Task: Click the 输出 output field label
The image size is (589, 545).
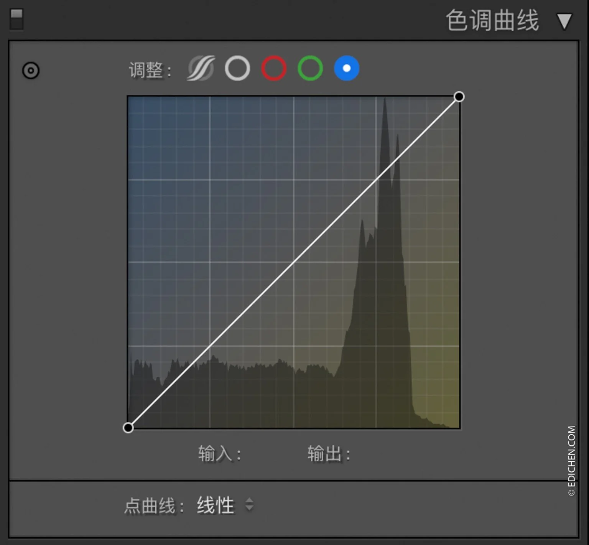Action: click(x=328, y=454)
